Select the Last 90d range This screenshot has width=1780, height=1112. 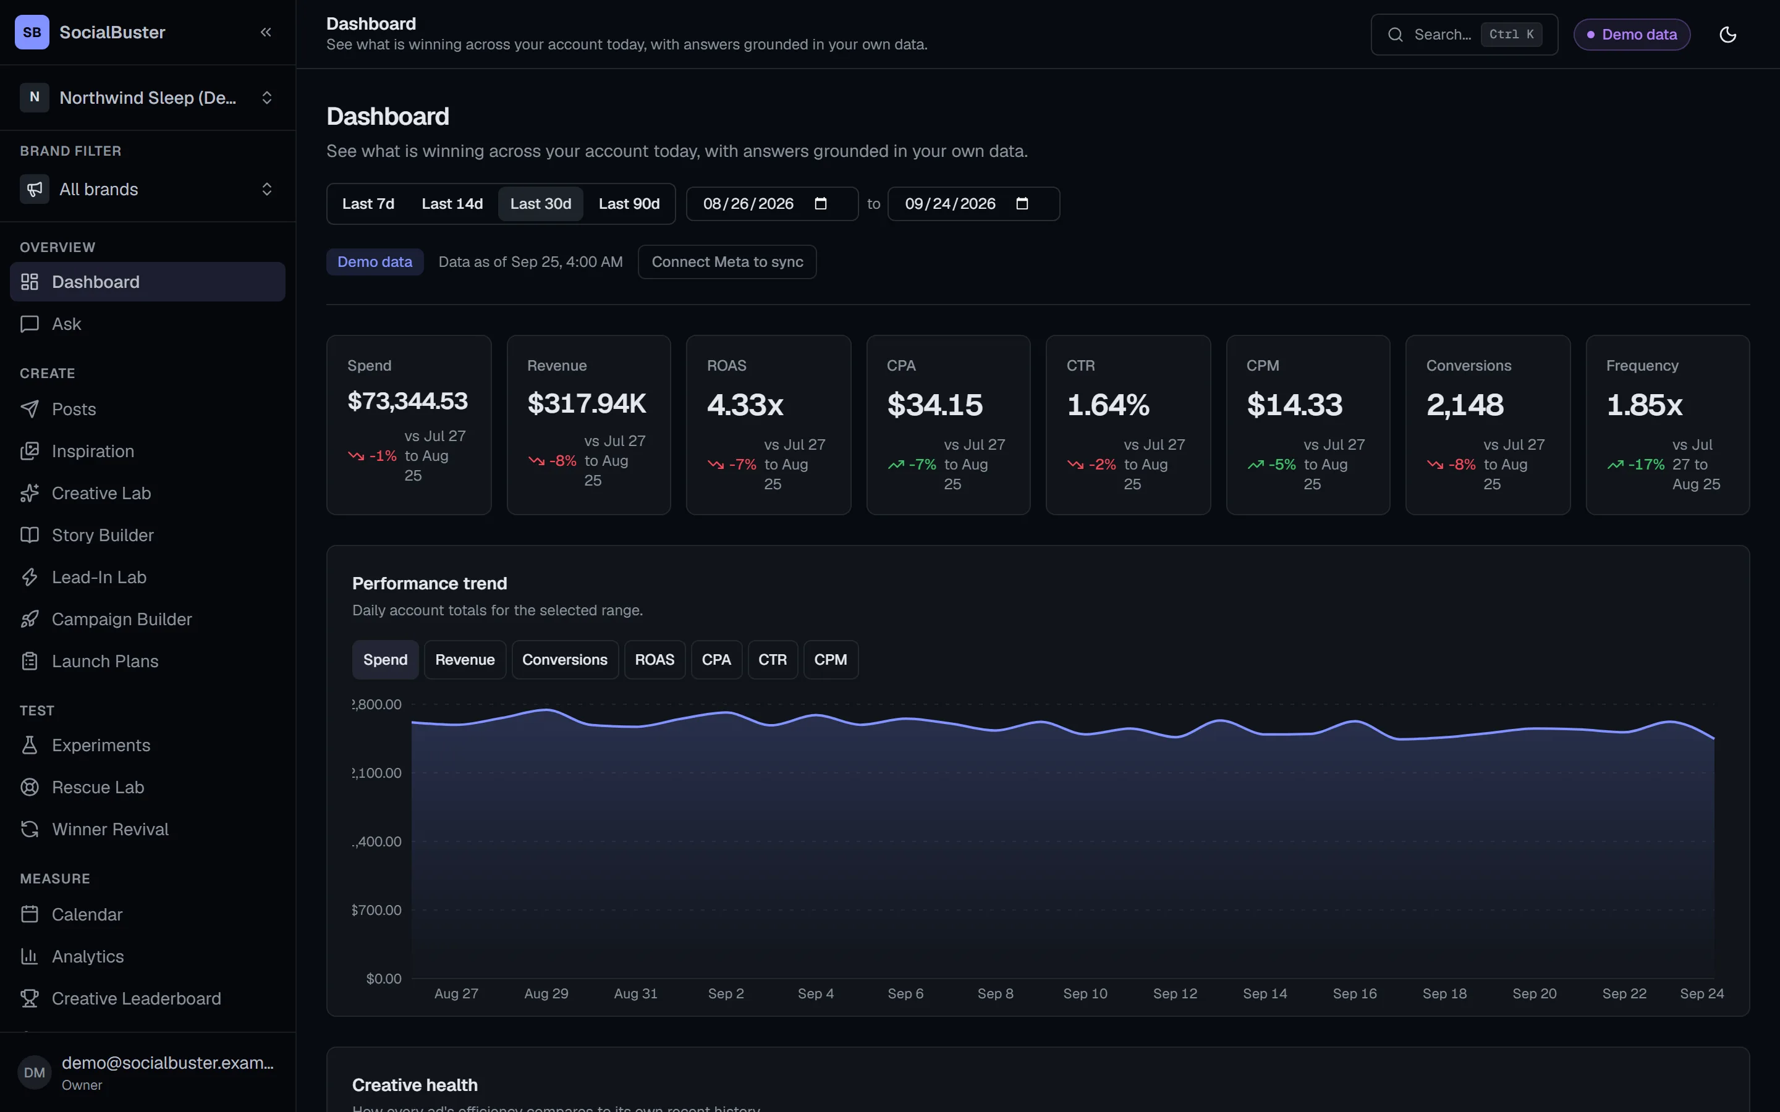[x=629, y=204]
